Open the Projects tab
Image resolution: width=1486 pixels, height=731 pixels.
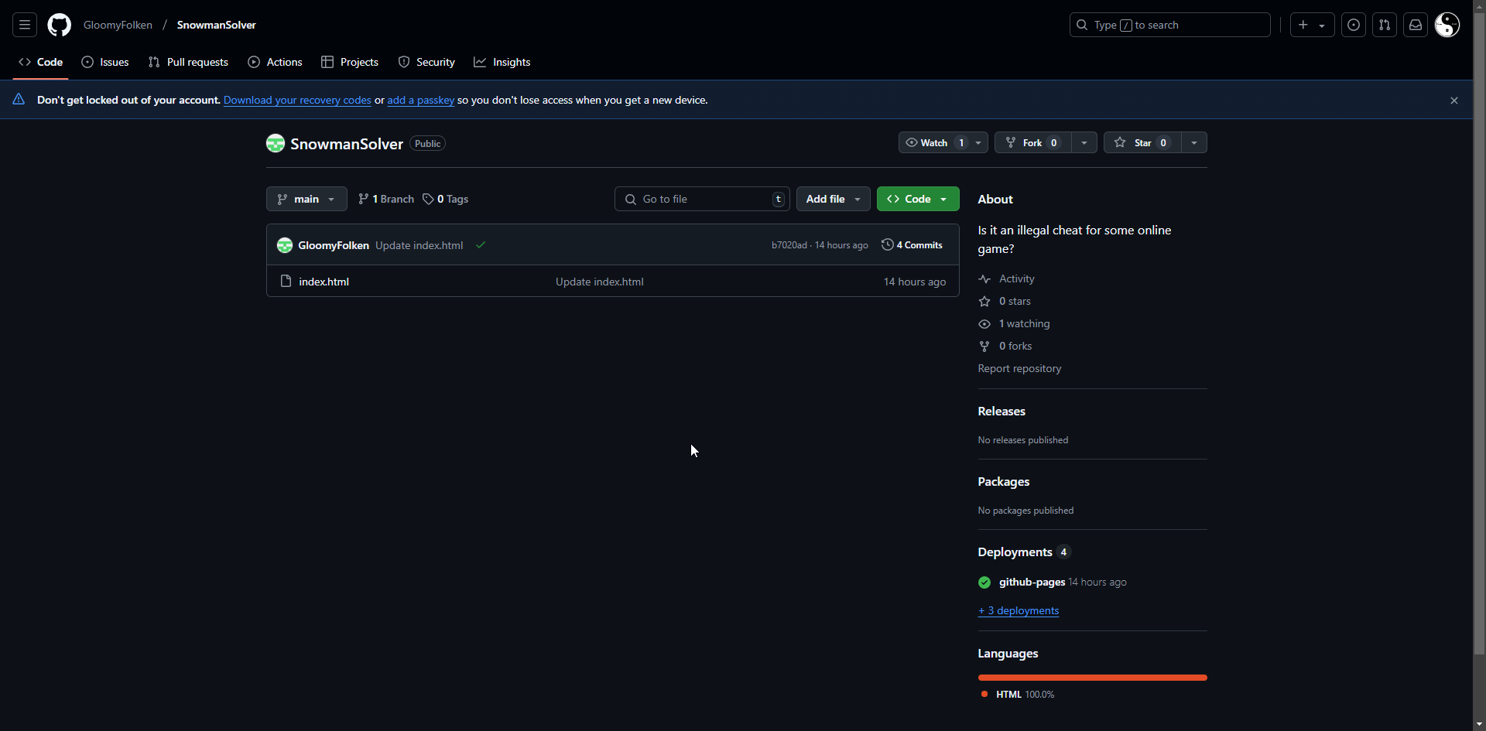350,62
